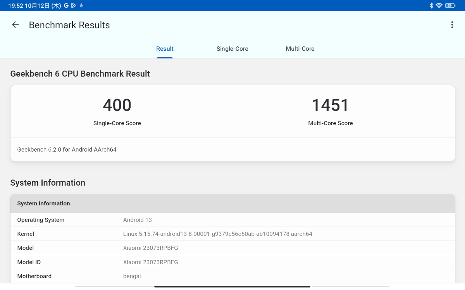Image resolution: width=465 pixels, height=290 pixels.
Task: Switch to the Result tab
Action: pyautogui.click(x=165, y=49)
